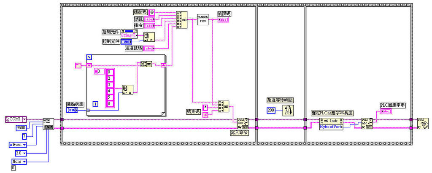Select the carriage return constant near 結束碼
This screenshot has height=173, width=432.
tap(205, 115)
